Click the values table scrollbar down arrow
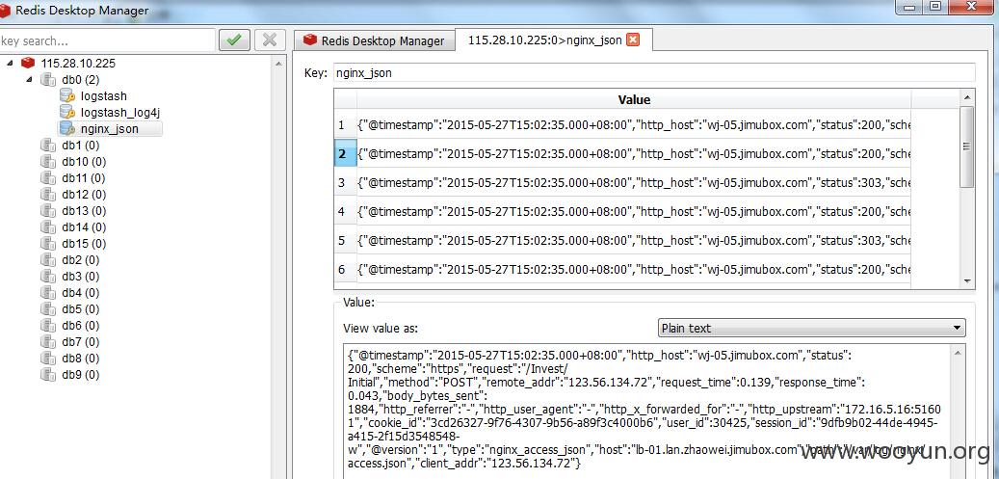Viewport: 999px width, 479px height. click(x=967, y=281)
